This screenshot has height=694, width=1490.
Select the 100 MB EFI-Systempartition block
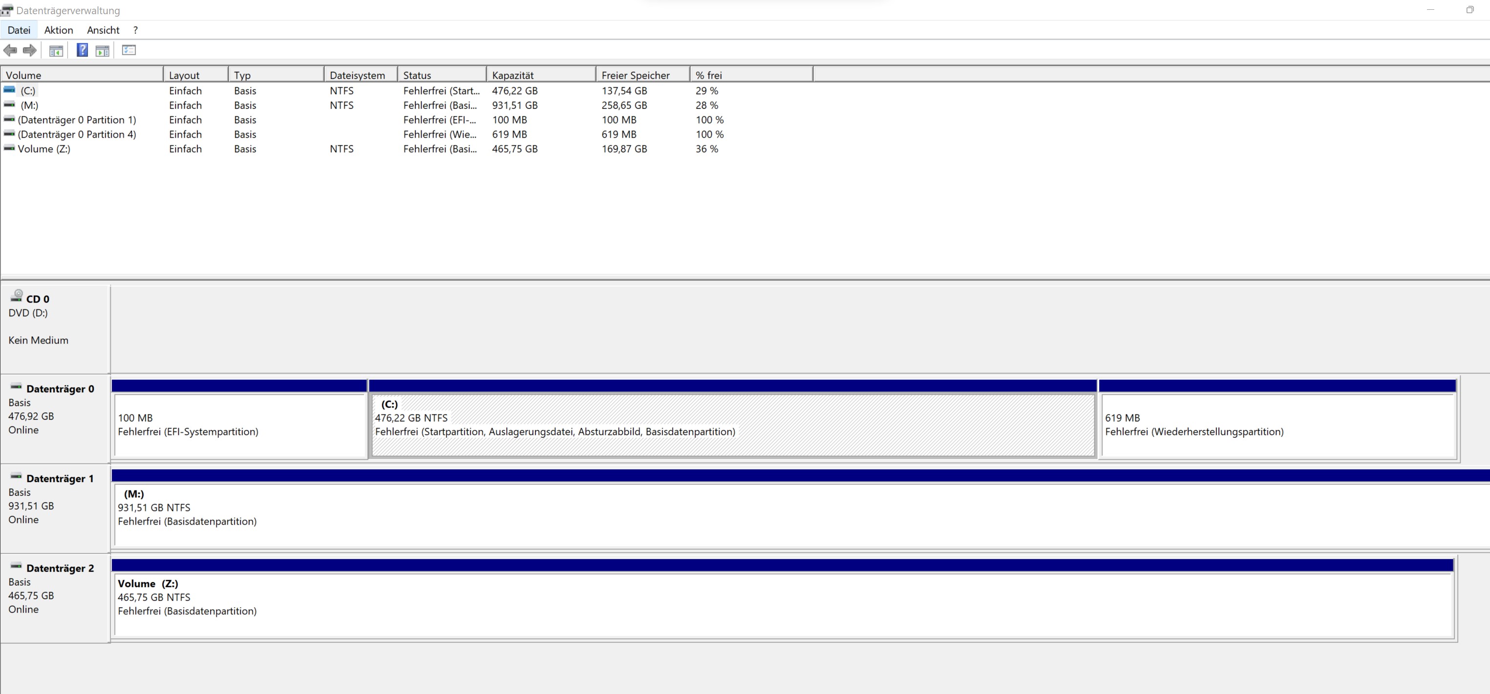[240, 425]
